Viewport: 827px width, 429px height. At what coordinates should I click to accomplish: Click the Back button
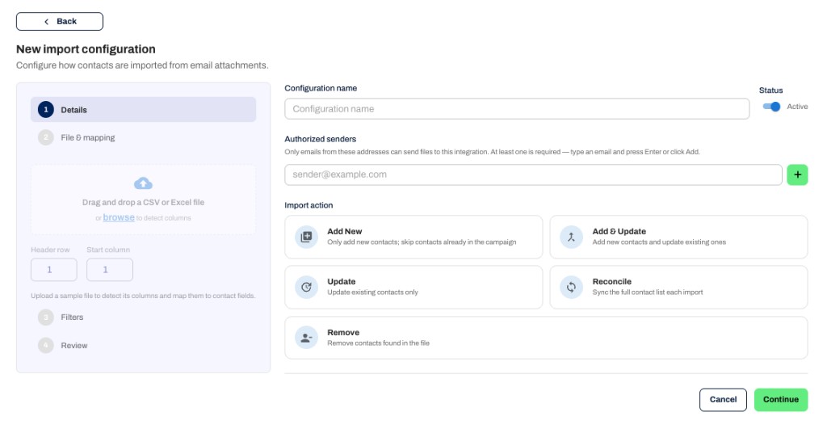[x=60, y=22]
